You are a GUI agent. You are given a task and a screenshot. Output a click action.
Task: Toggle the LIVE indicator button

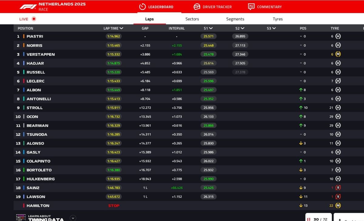click(x=34, y=19)
